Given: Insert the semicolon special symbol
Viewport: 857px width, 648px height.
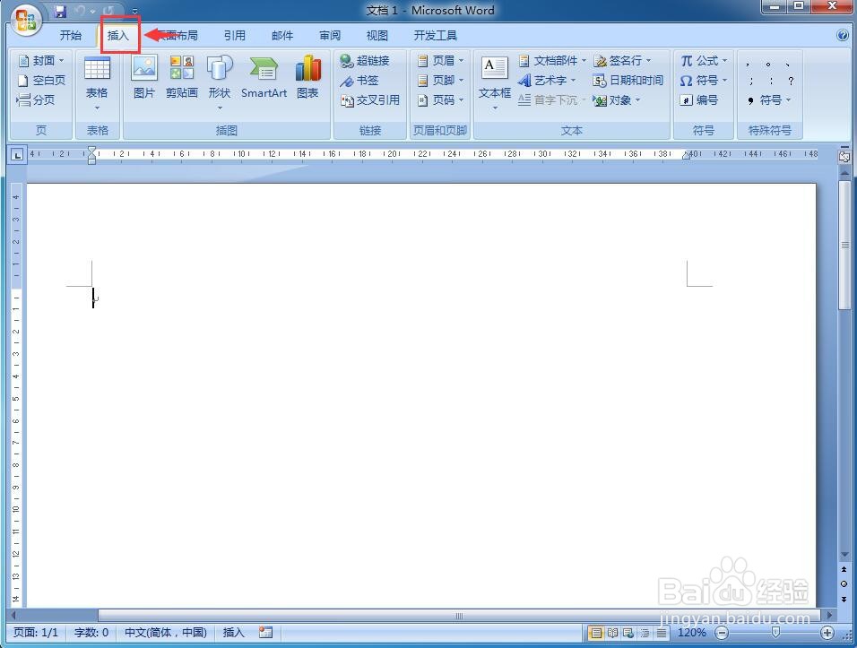Looking at the screenshot, I should tap(750, 81).
